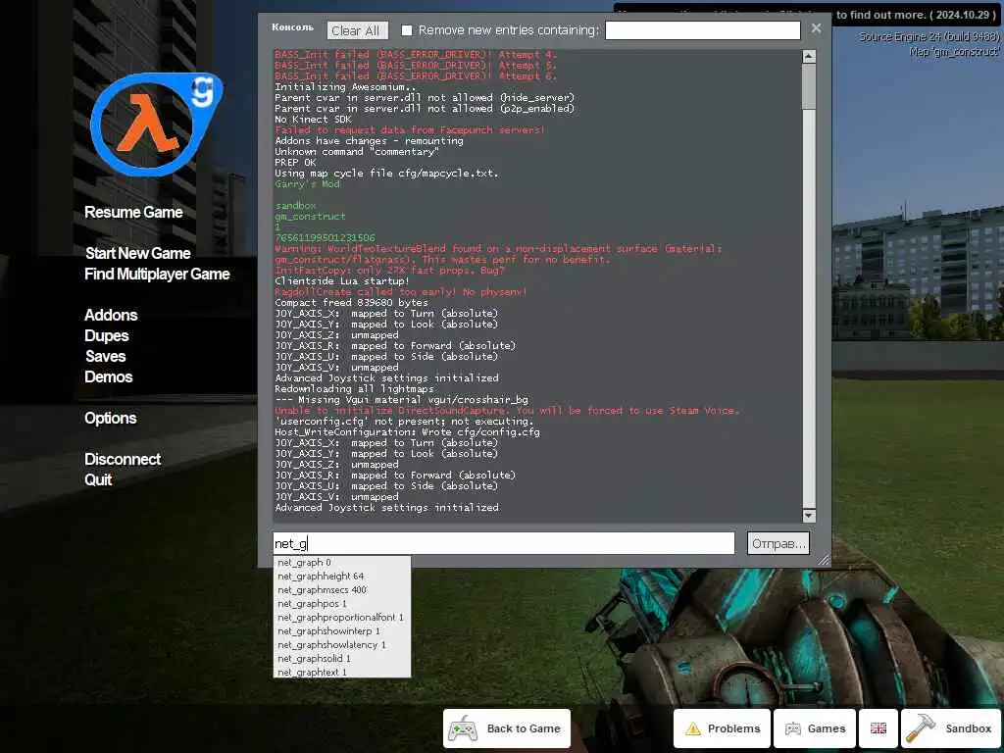Select net_graphmsecs 400 suggestion
The height and width of the screenshot is (753, 1004).
pos(342,589)
